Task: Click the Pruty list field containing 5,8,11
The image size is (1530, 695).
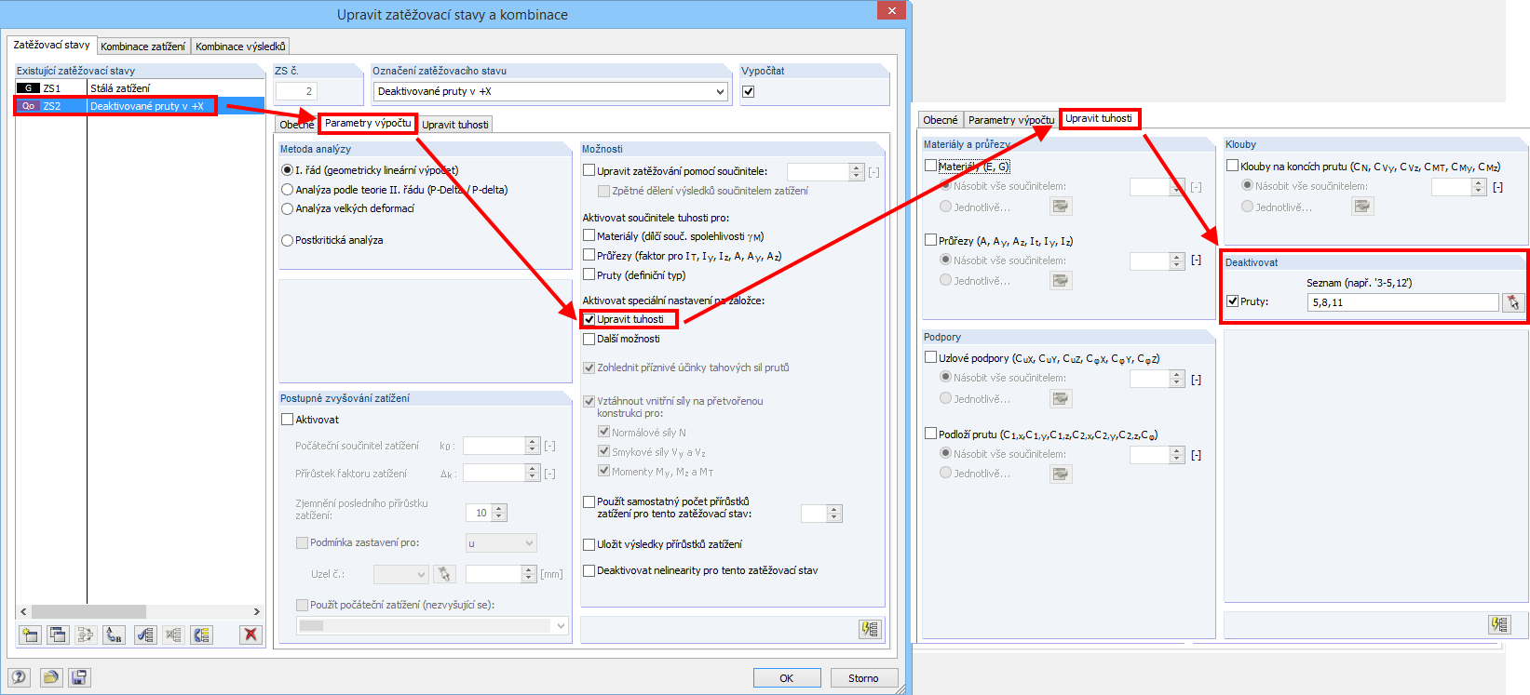Action: click(1403, 302)
